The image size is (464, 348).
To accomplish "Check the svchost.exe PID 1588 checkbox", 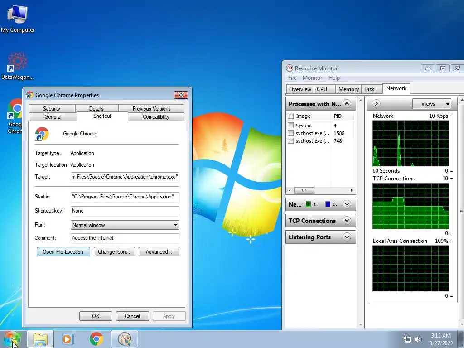I will (x=290, y=133).
